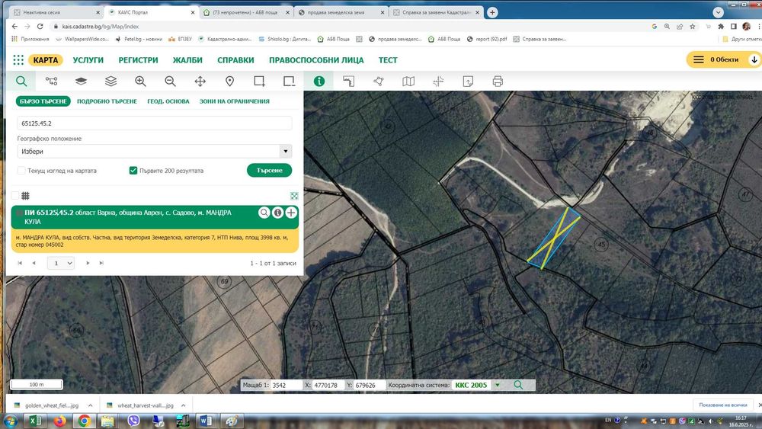Screen dimensions: 762x429
Task: Click the print map icon
Action: point(498,81)
